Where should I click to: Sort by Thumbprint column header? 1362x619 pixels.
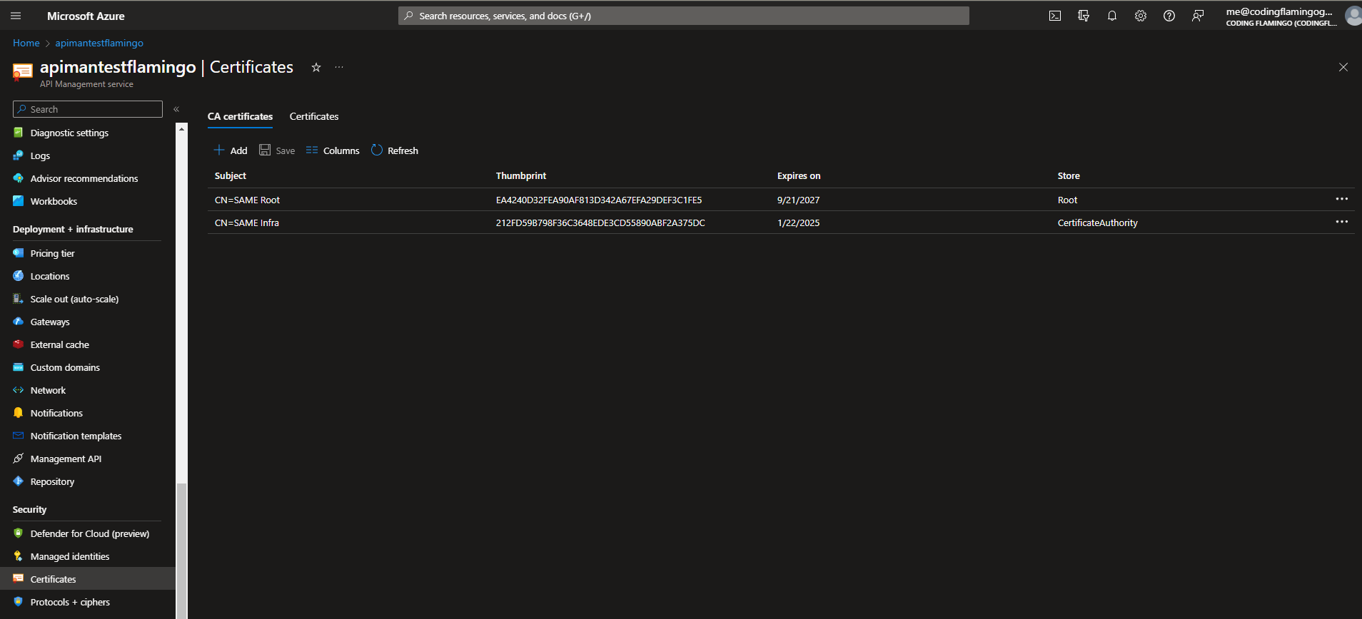[x=521, y=176]
